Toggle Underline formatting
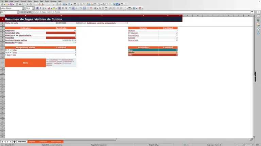The image size is (261, 146). [43, 8]
